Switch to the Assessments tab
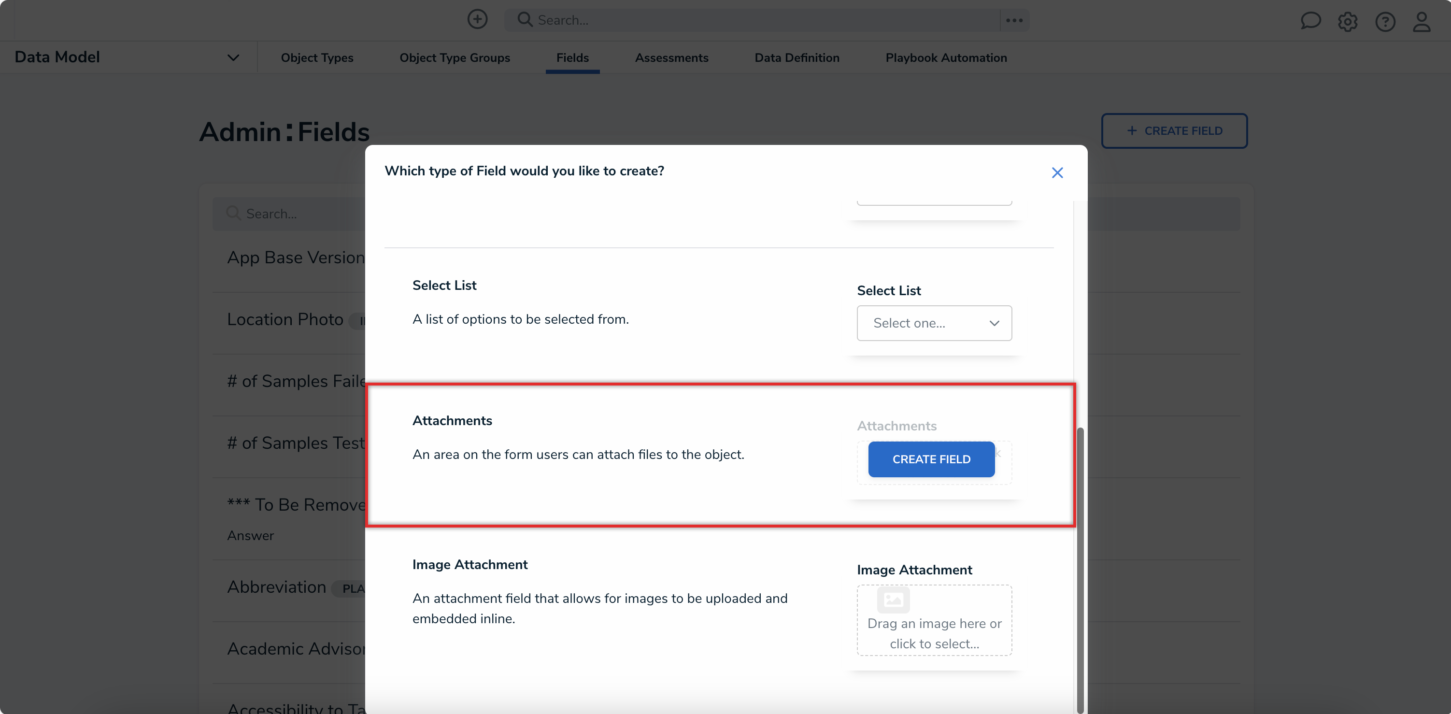The image size is (1451, 714). click(x=671, y=57)
